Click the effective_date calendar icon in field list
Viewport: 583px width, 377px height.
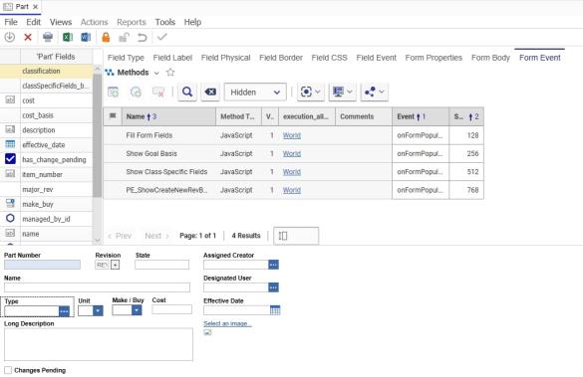(10, 144)
